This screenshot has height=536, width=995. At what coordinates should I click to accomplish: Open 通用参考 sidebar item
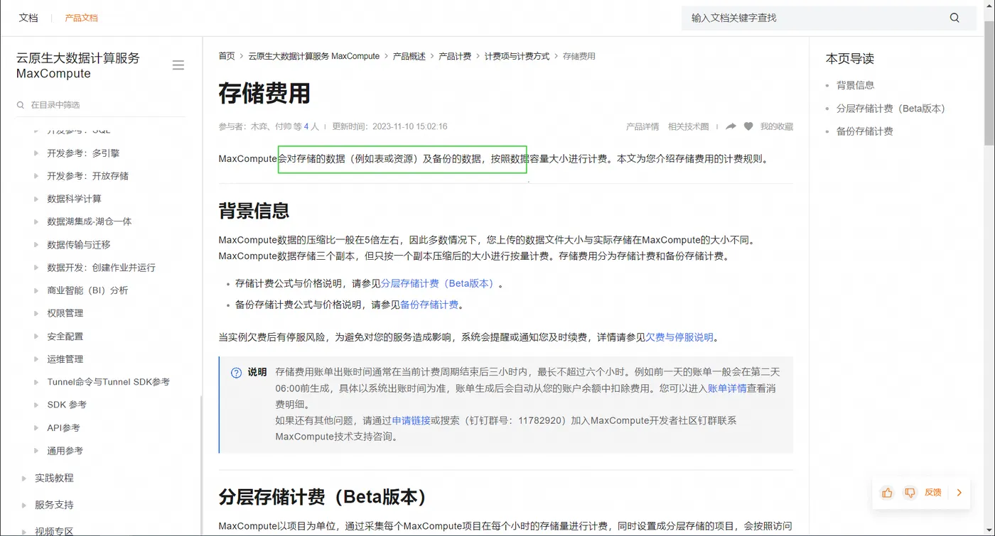(x=65, y=451)
